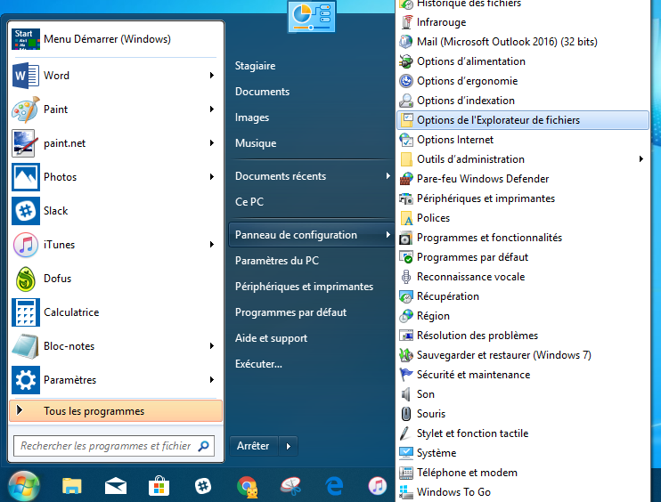This screenshot has width=661, height=502.
Task: Open Pare-feu Windows Defender
Action: point(523,179)
